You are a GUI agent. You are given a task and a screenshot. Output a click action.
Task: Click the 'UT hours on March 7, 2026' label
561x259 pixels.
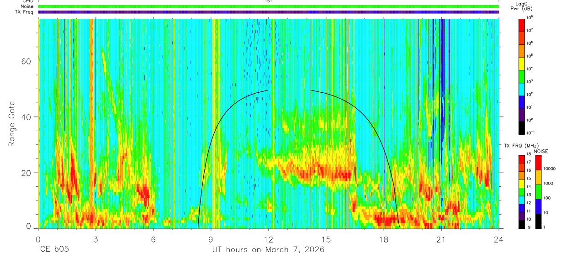(x=268, y=250)
